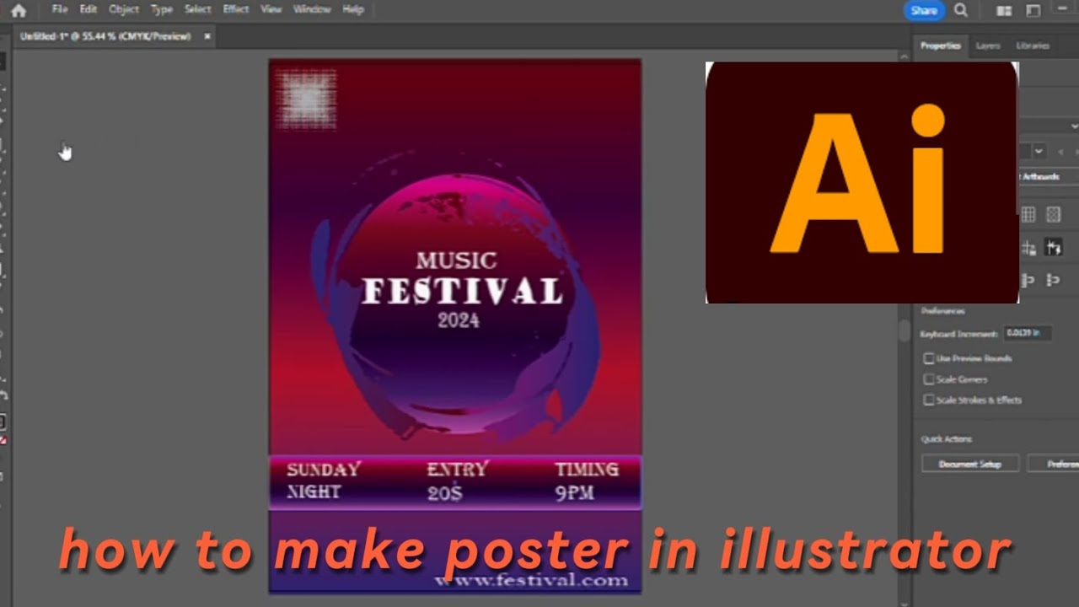This screenshot has height=607, width=1079.
Task: Select the SUNDAY NIGHT text block
Action: click(324, 481)
